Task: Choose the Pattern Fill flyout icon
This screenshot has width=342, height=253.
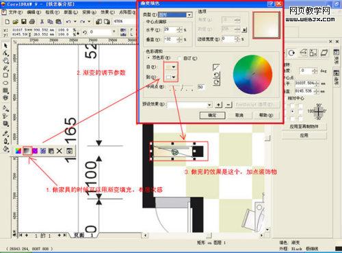Action: (35, 151)
